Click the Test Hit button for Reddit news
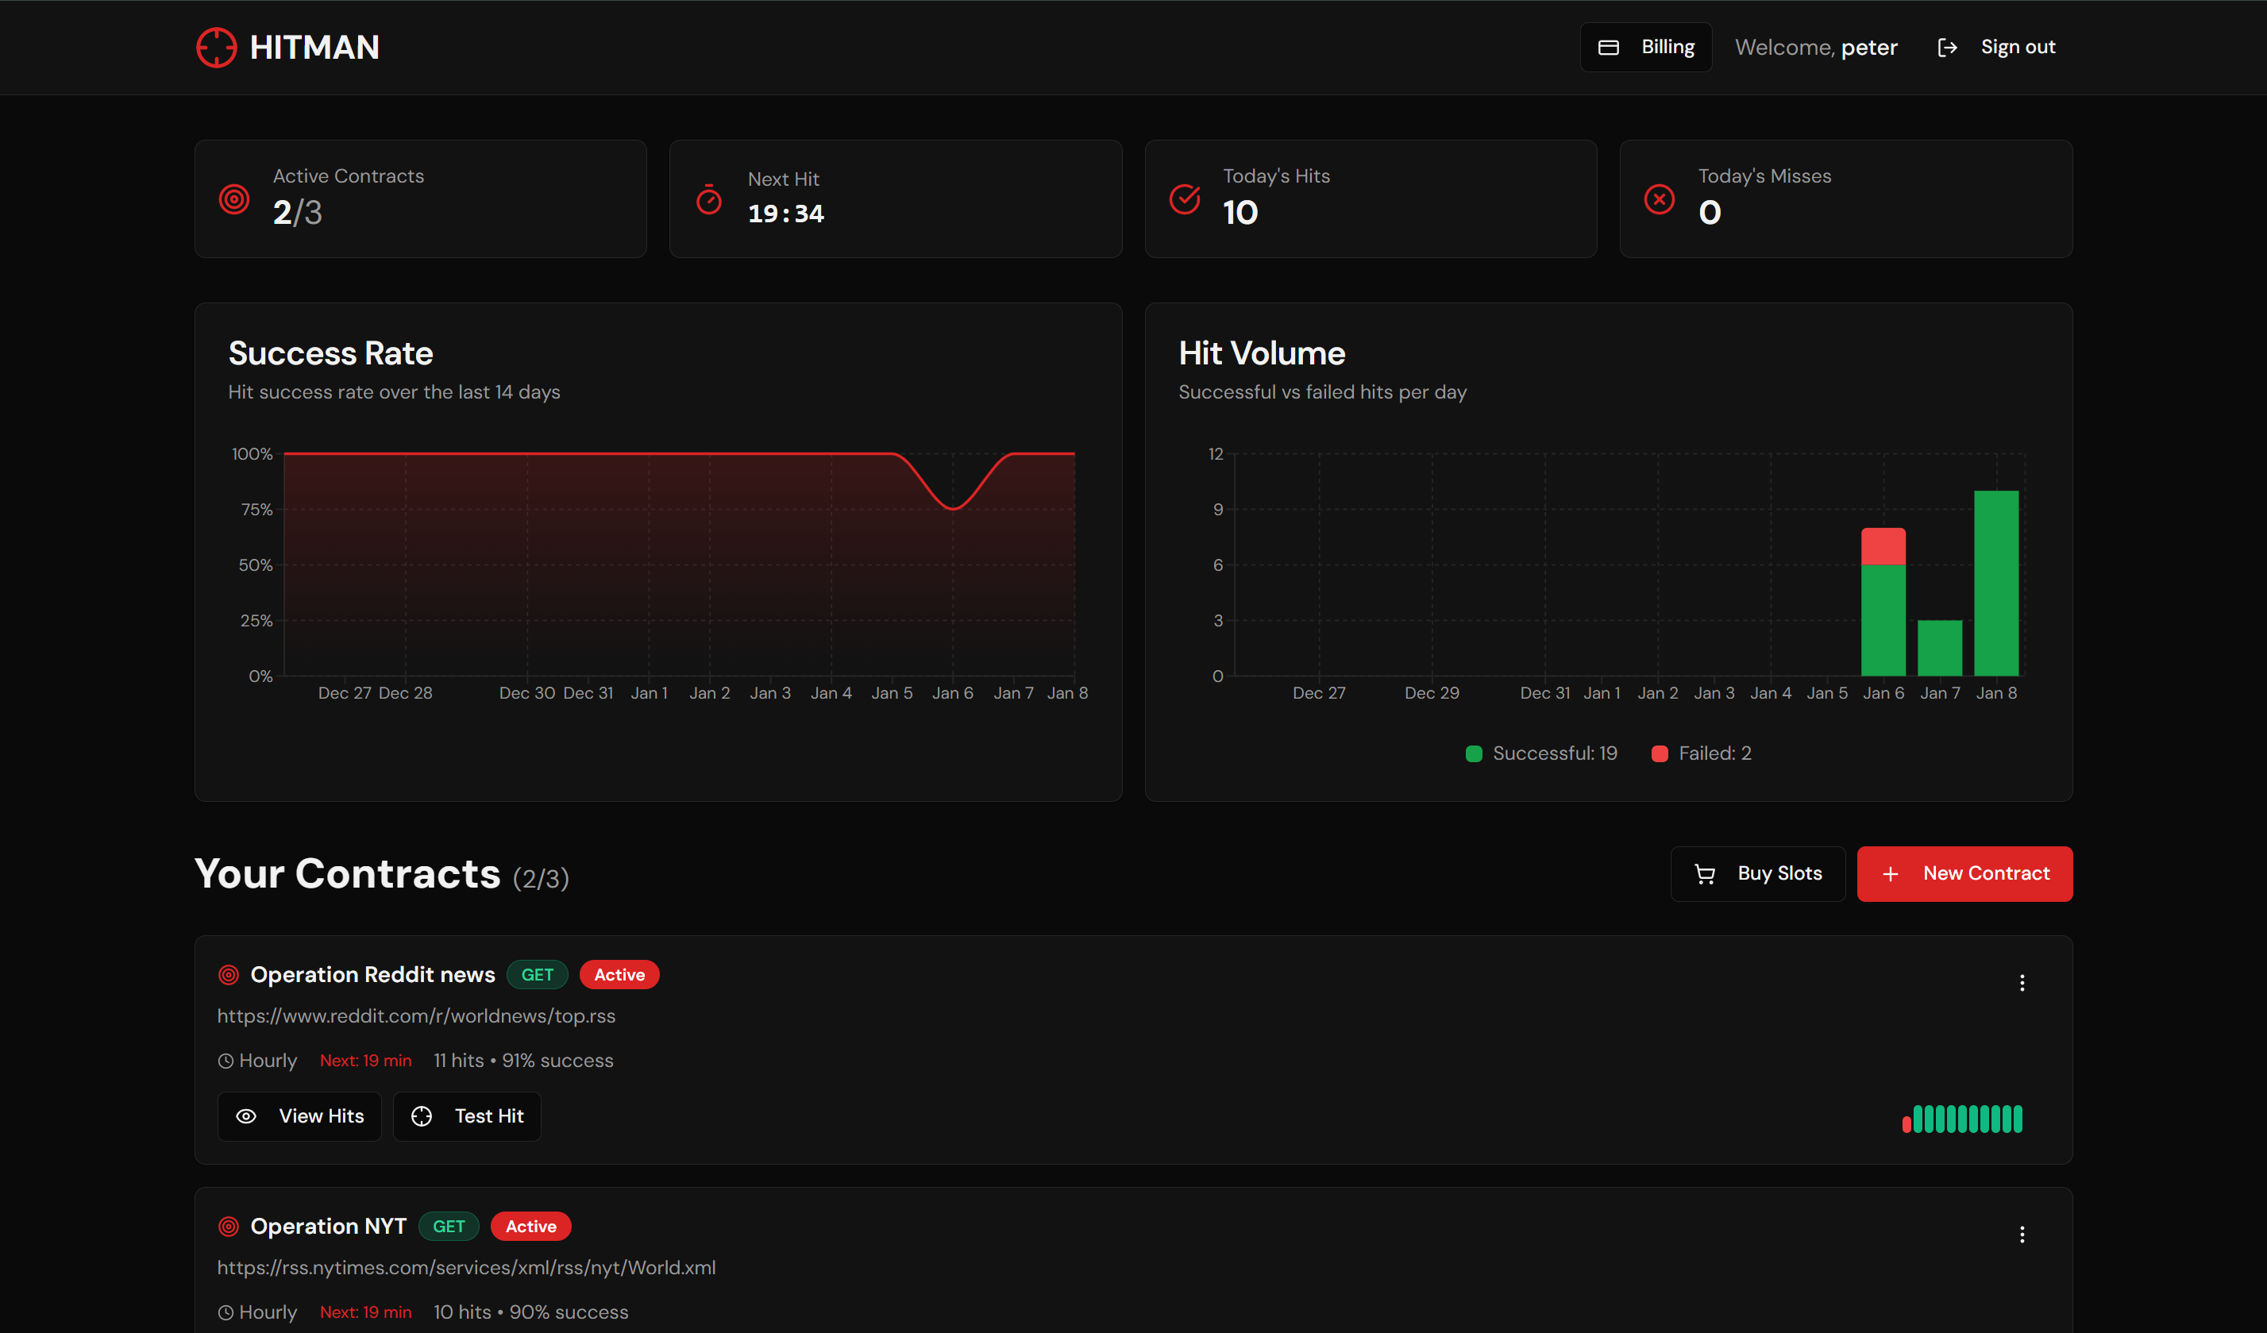Screen dimensions: 2267x1333 click(x=467, y=1116)
